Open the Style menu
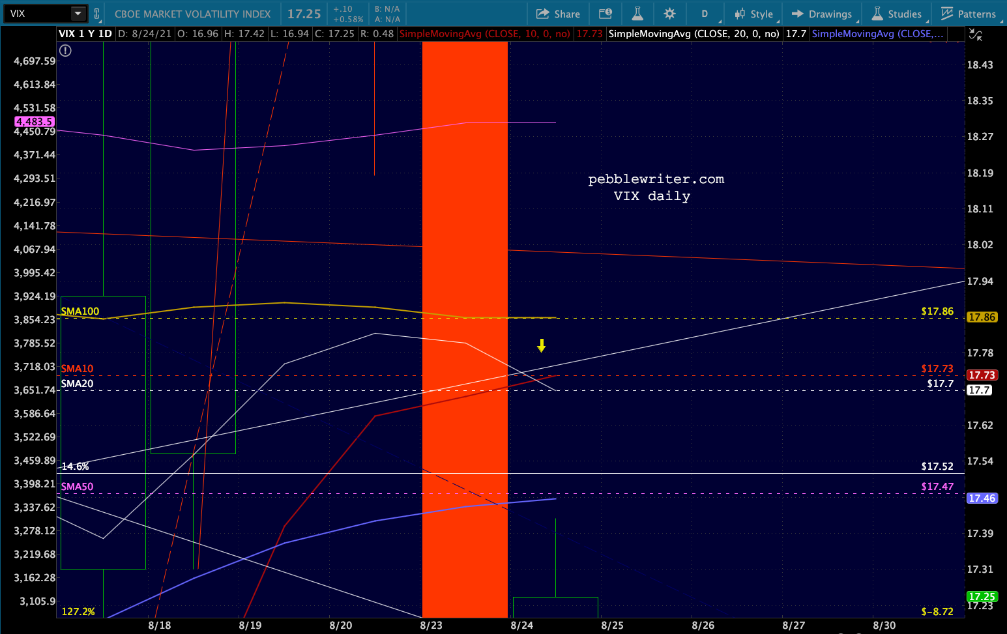This screenshot has width=1007, height=634. pos(753,14)
